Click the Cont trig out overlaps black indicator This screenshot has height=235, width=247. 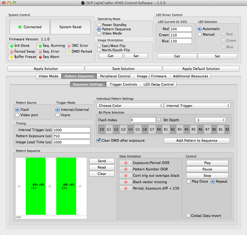126,175
